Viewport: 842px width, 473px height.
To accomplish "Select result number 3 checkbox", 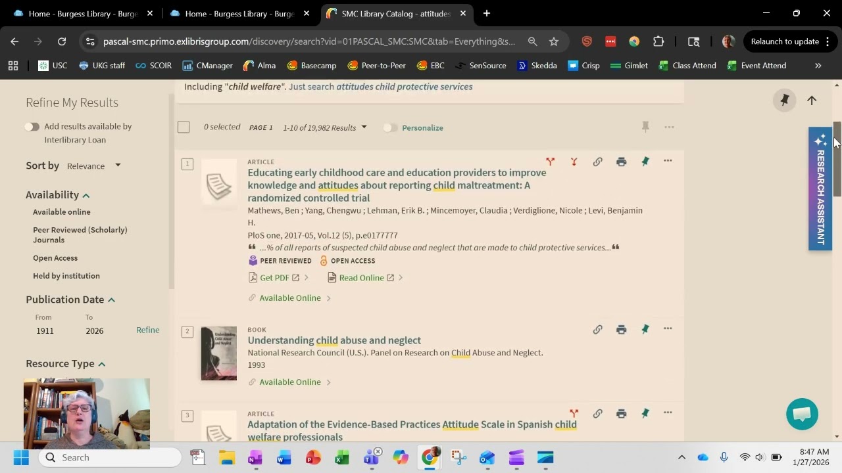I will pyautogui.click(x=187, y=415).
